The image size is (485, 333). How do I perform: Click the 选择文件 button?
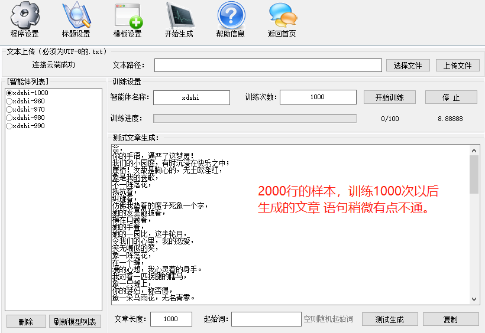[408, 66]
